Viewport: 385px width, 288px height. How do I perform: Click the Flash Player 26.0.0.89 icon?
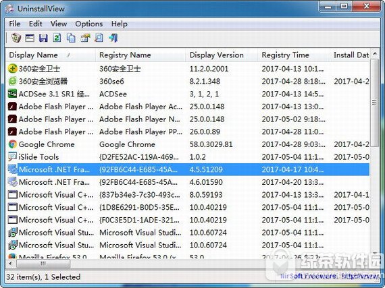point(13,132)
